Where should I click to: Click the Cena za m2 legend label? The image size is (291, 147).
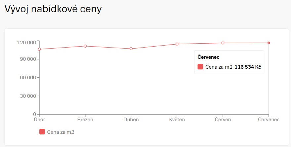(x=61, y=132)
